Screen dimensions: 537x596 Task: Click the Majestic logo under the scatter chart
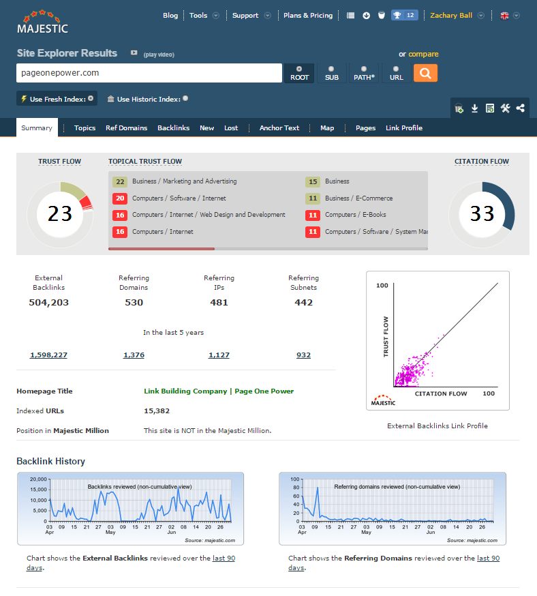[383, 400]
